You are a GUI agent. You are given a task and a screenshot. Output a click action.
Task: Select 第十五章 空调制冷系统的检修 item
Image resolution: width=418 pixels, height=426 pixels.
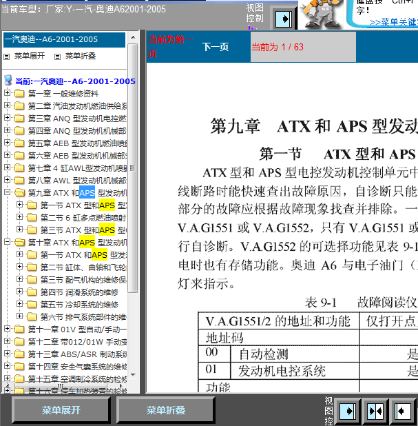[x=77, y=378]
